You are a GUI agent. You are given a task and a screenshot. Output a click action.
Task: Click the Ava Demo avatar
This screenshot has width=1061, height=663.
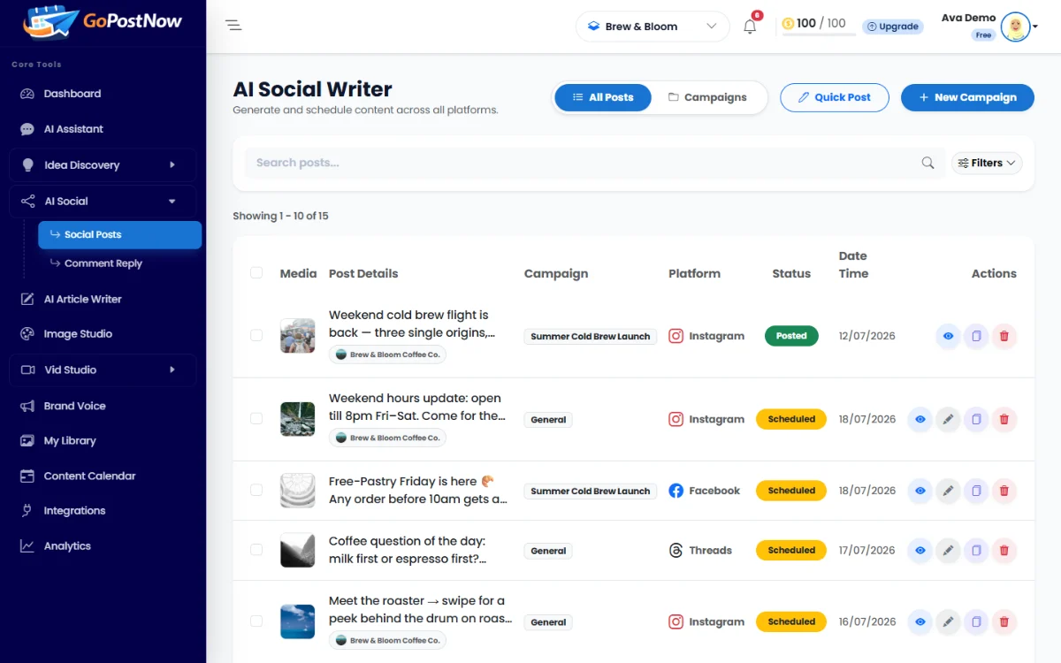[1015, 27]
